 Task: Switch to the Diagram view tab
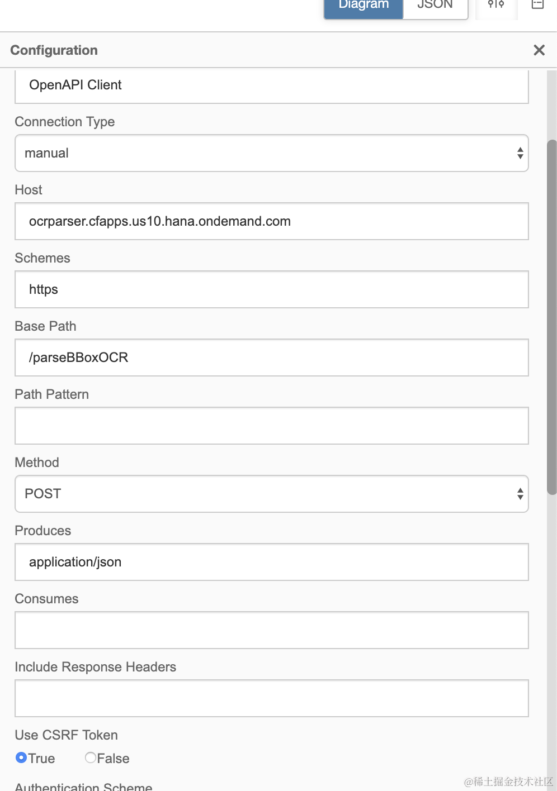[364, 7]
